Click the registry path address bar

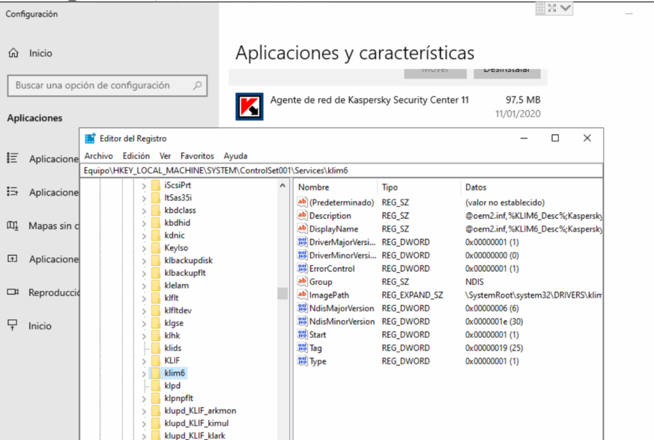341,170
